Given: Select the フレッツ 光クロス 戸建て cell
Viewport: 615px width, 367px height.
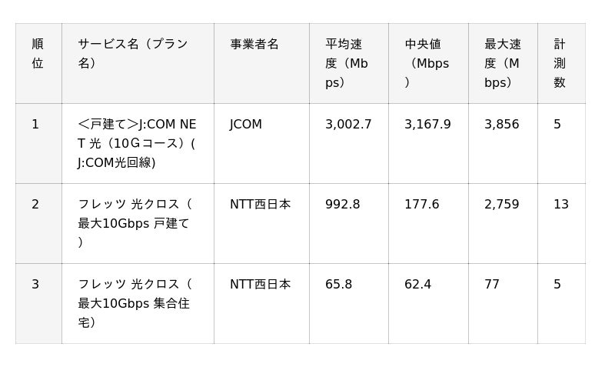Looking at the screenshot, I should (138, 224).
